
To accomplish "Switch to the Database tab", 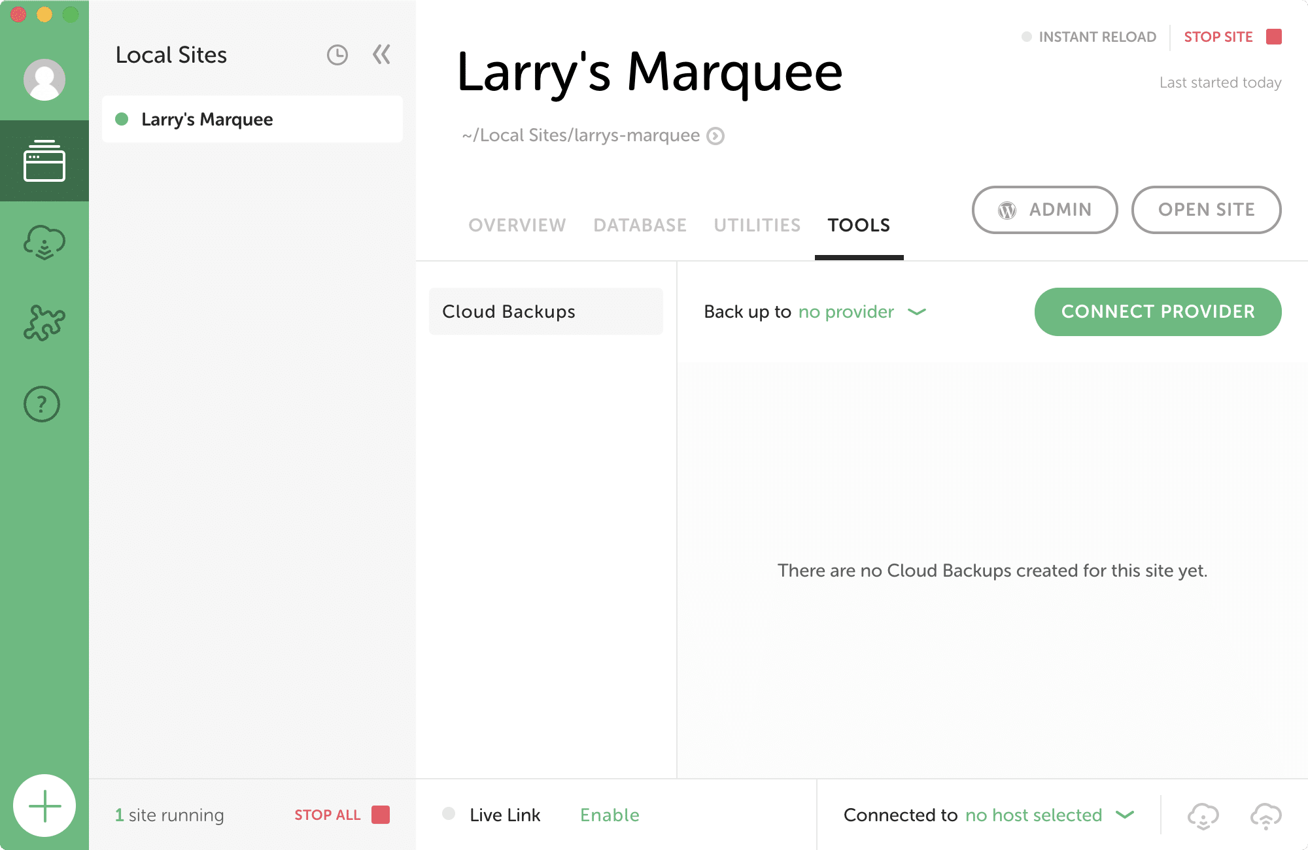I will click(640, 225).
